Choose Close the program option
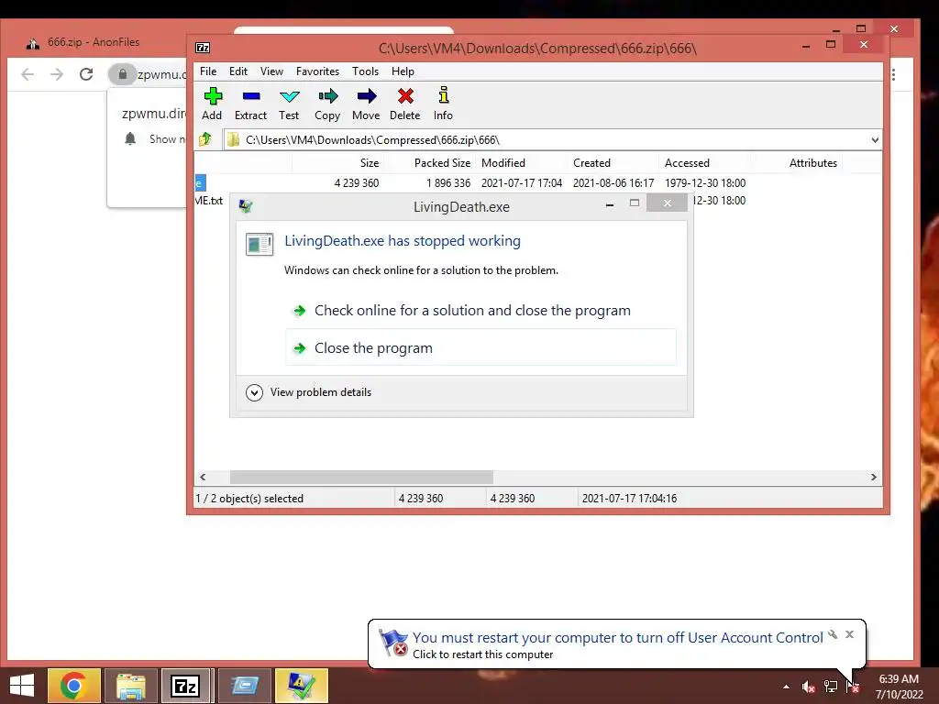This screenshot has height=704, width=939. [481, 347]
